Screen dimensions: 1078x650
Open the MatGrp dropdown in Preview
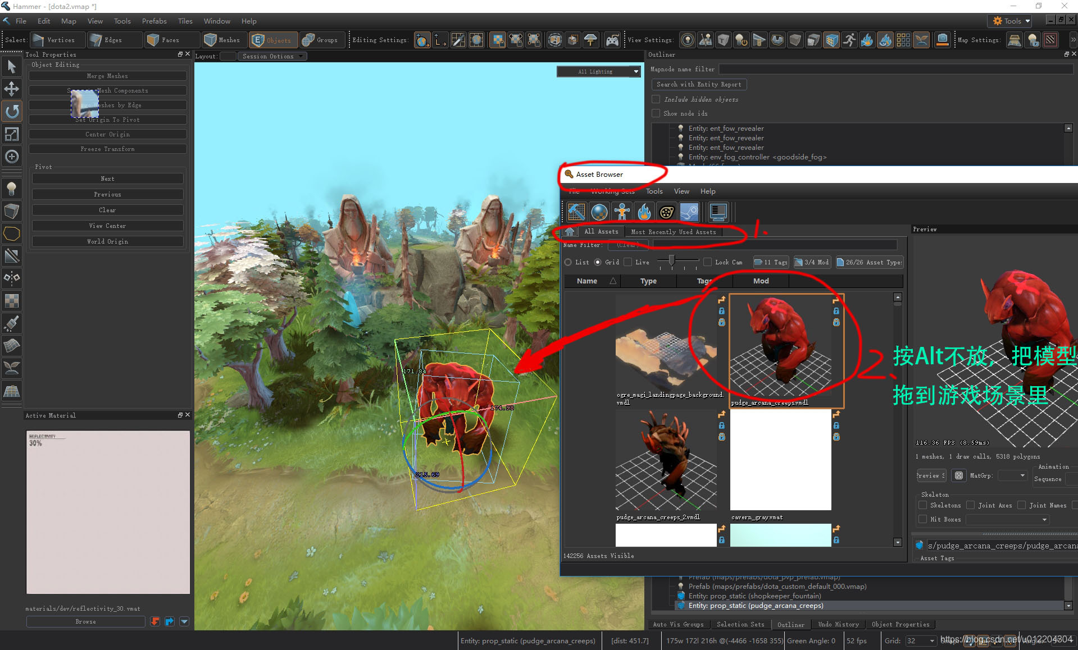[1013, 475]
